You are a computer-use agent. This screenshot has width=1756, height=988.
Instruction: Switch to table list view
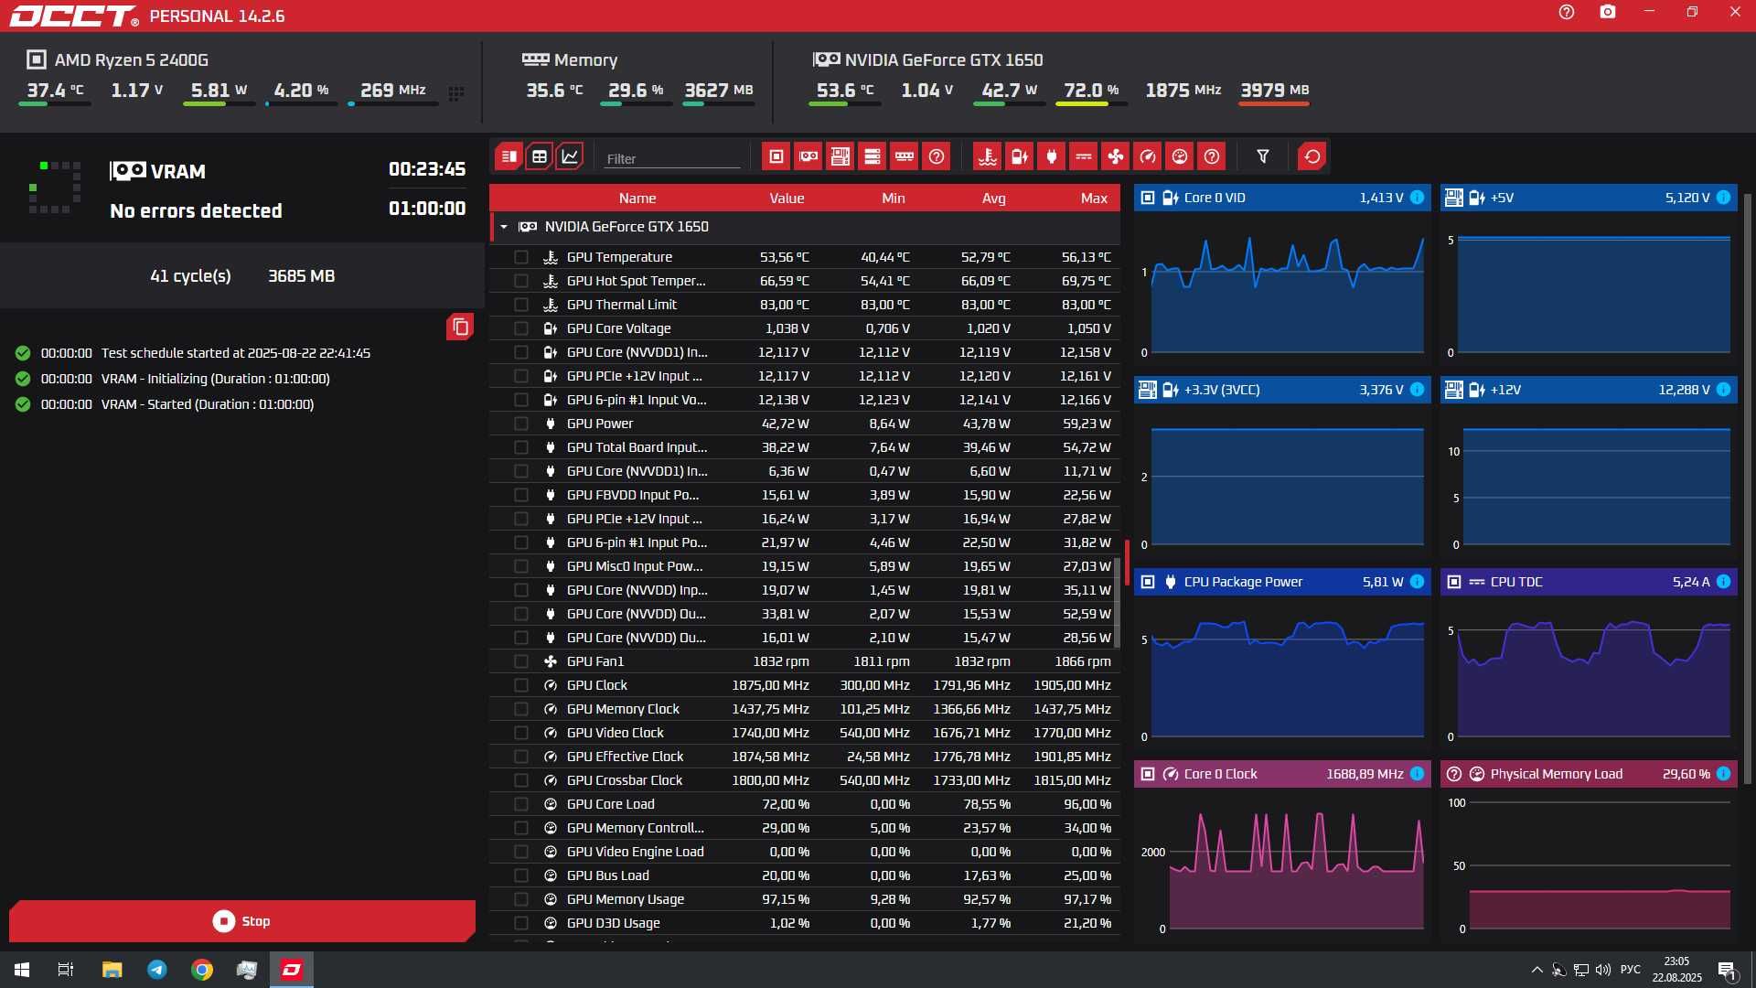point(509,156)
